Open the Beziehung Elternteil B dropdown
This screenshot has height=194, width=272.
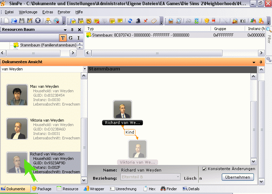(178, 177)
